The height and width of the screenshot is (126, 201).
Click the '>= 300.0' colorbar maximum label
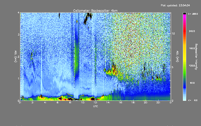tap(193, 14)
